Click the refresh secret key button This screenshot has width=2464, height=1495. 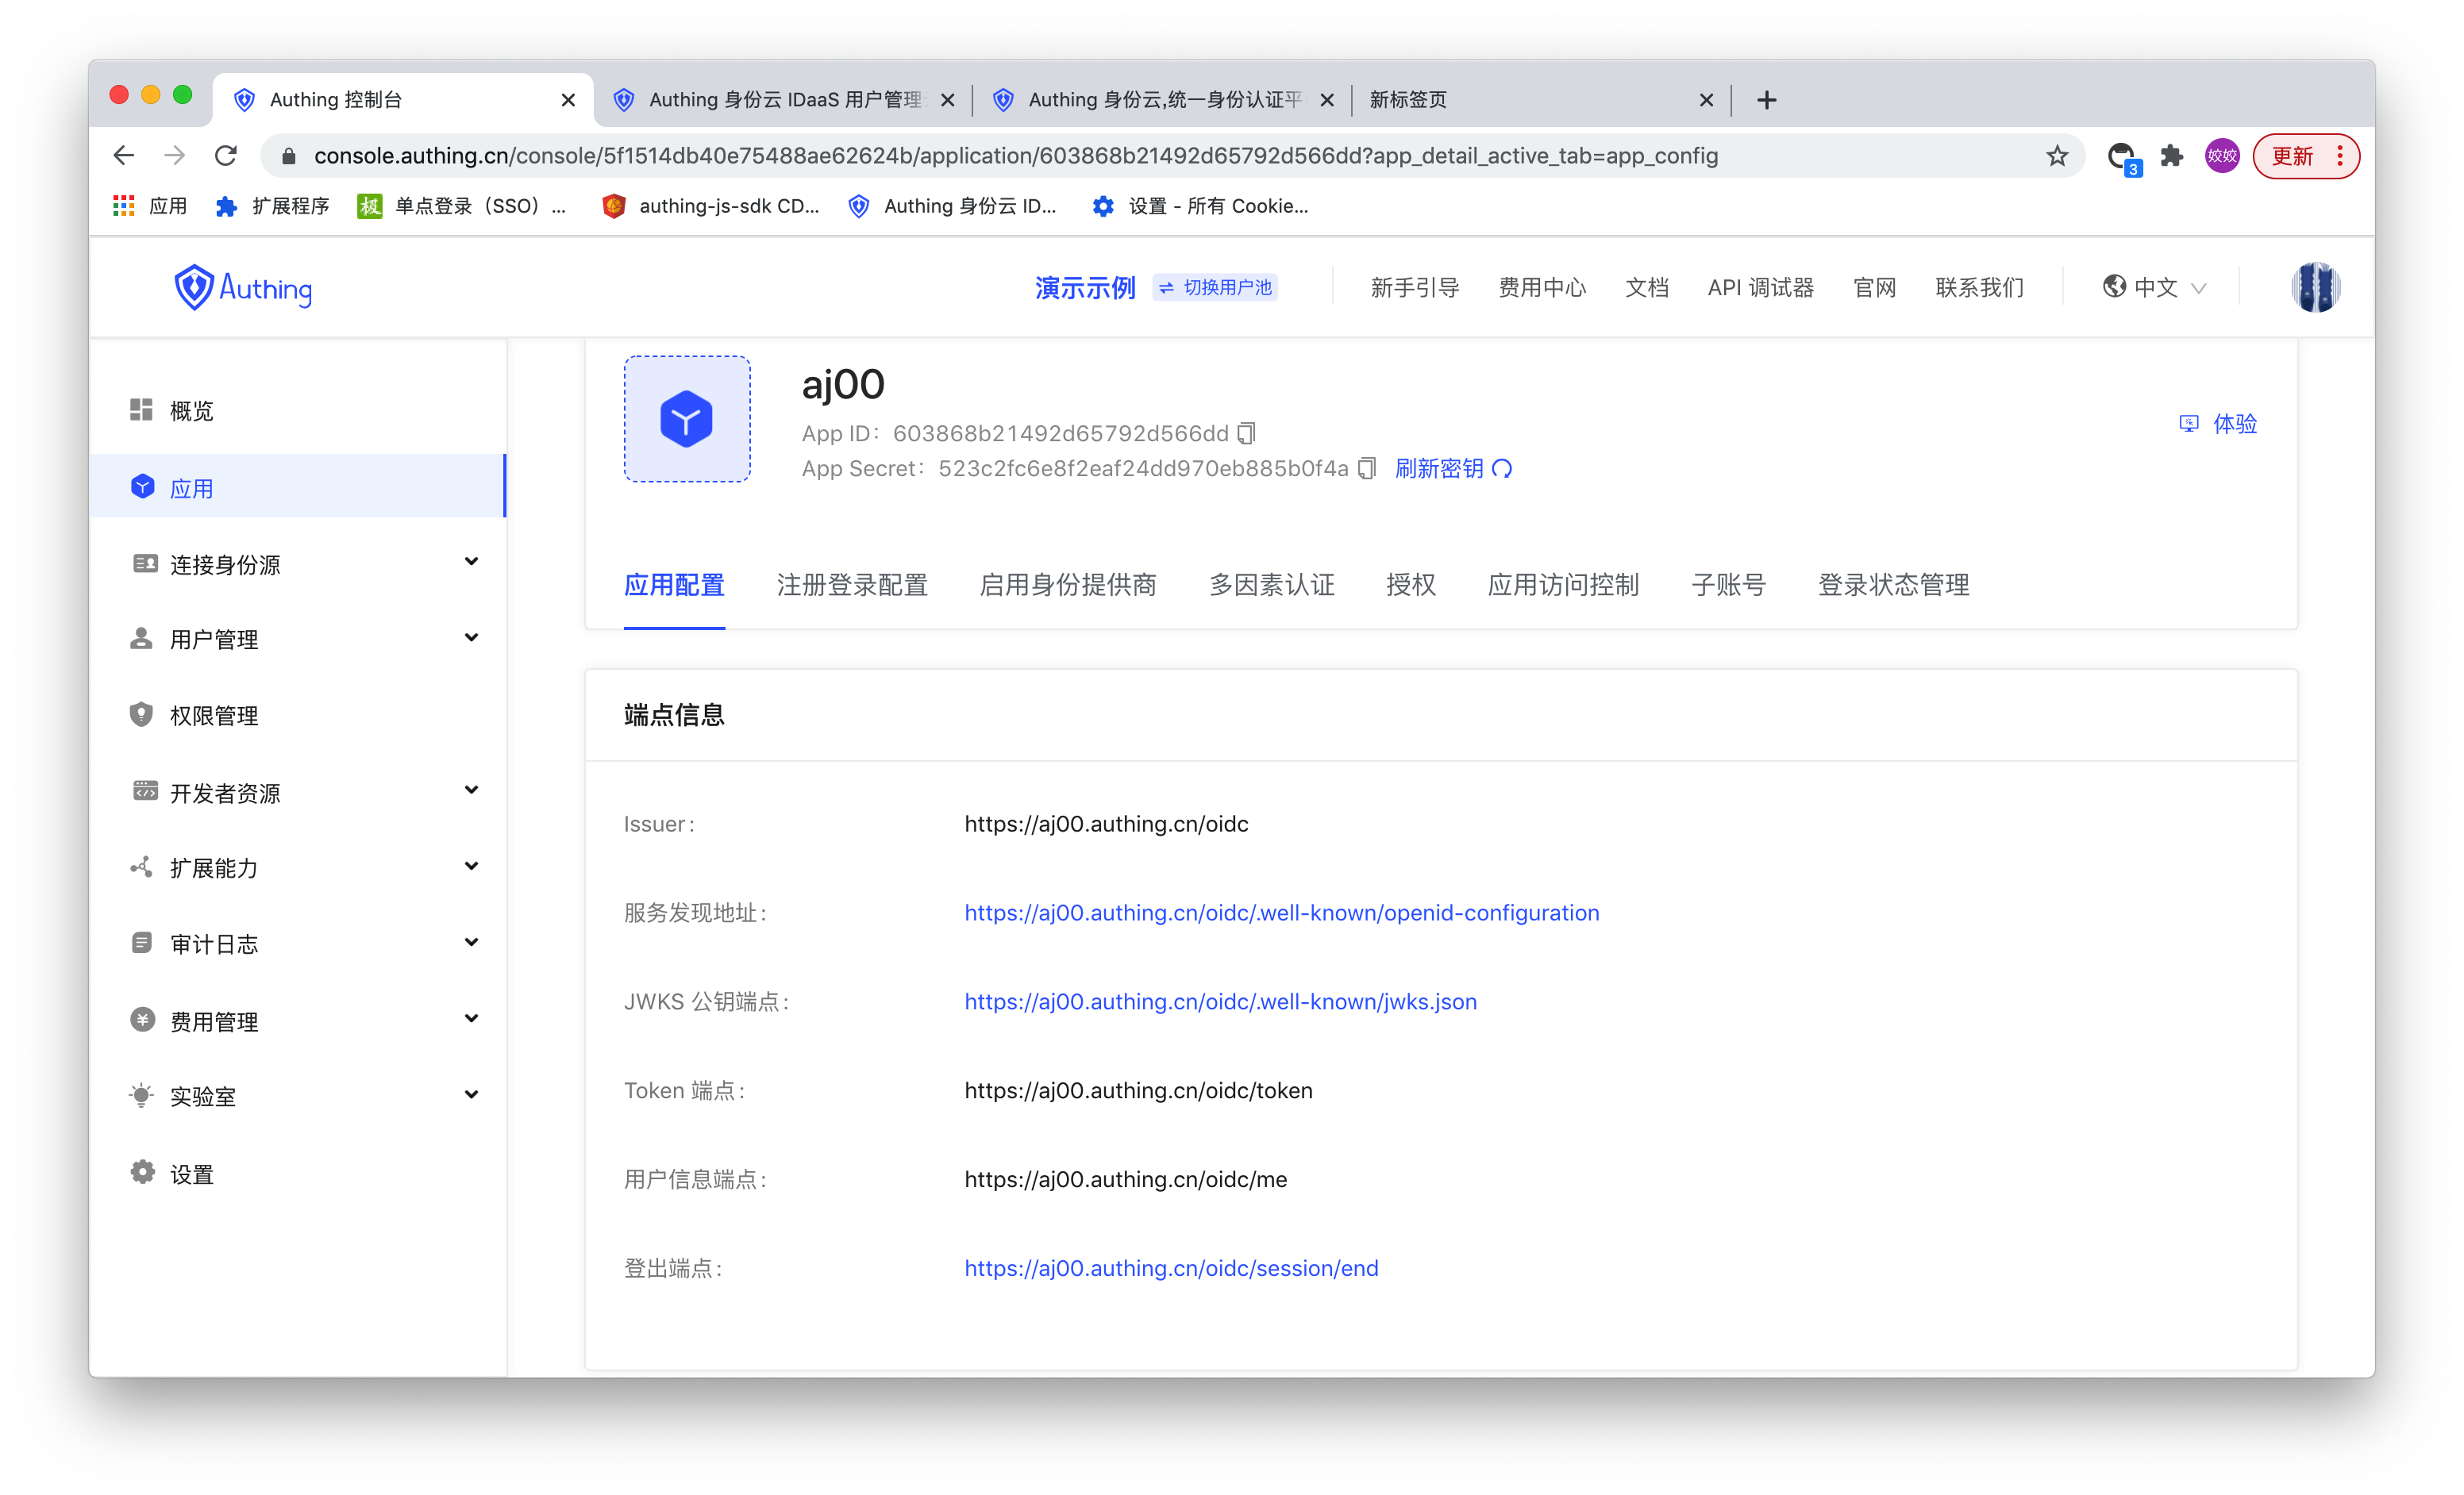click(1453, 469)
